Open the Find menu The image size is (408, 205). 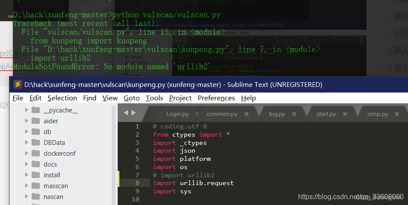pos(90,98)
